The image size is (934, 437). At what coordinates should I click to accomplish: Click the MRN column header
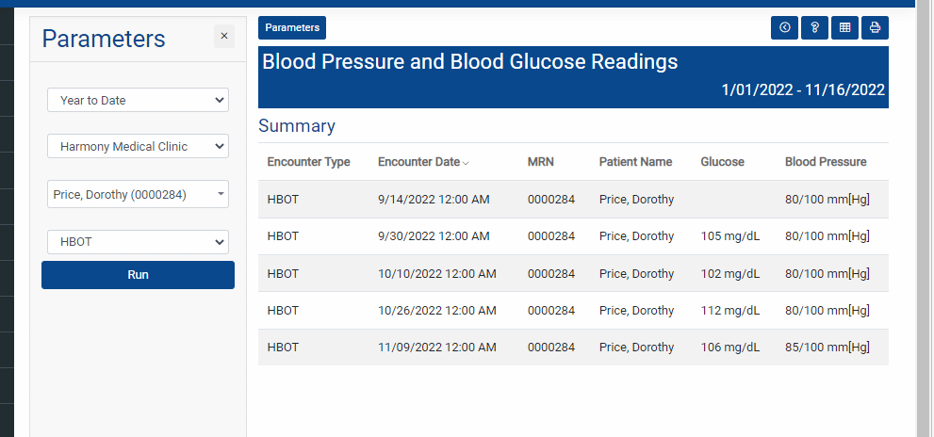540,162
